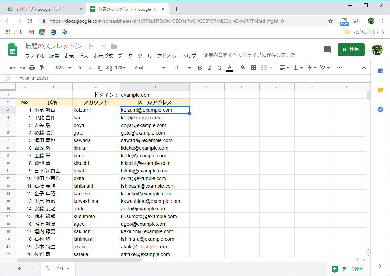390x276 pixels.
Task: Toggle italic formatting
Action: pos(210,68)
